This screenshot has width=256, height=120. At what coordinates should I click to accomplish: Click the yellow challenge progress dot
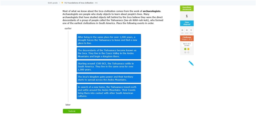[188, 49]
